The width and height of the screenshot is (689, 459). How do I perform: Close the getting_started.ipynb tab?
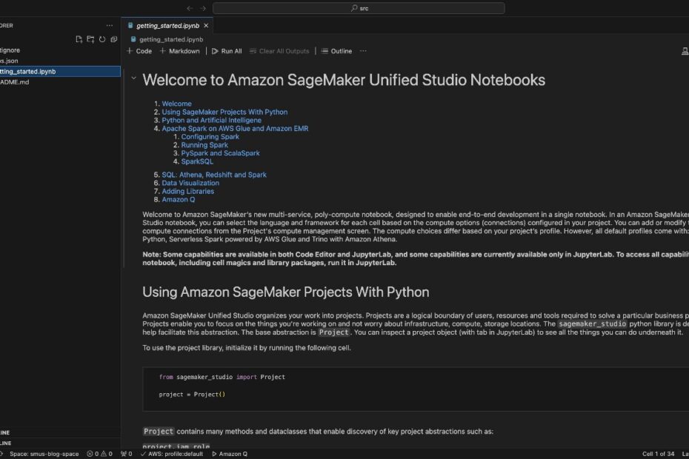pyautogui.click(x=206, y=25)
